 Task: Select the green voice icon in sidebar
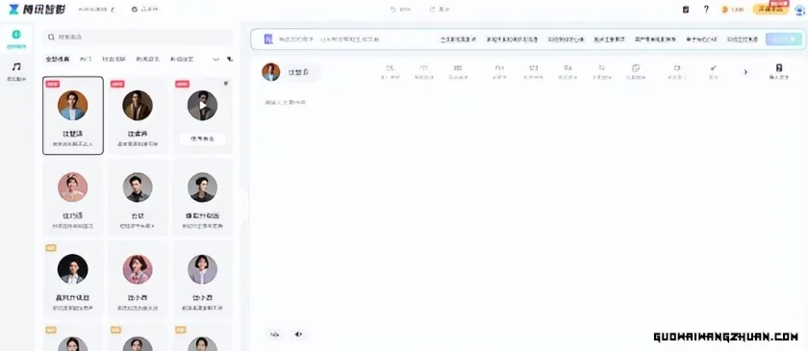coord(16,35)
